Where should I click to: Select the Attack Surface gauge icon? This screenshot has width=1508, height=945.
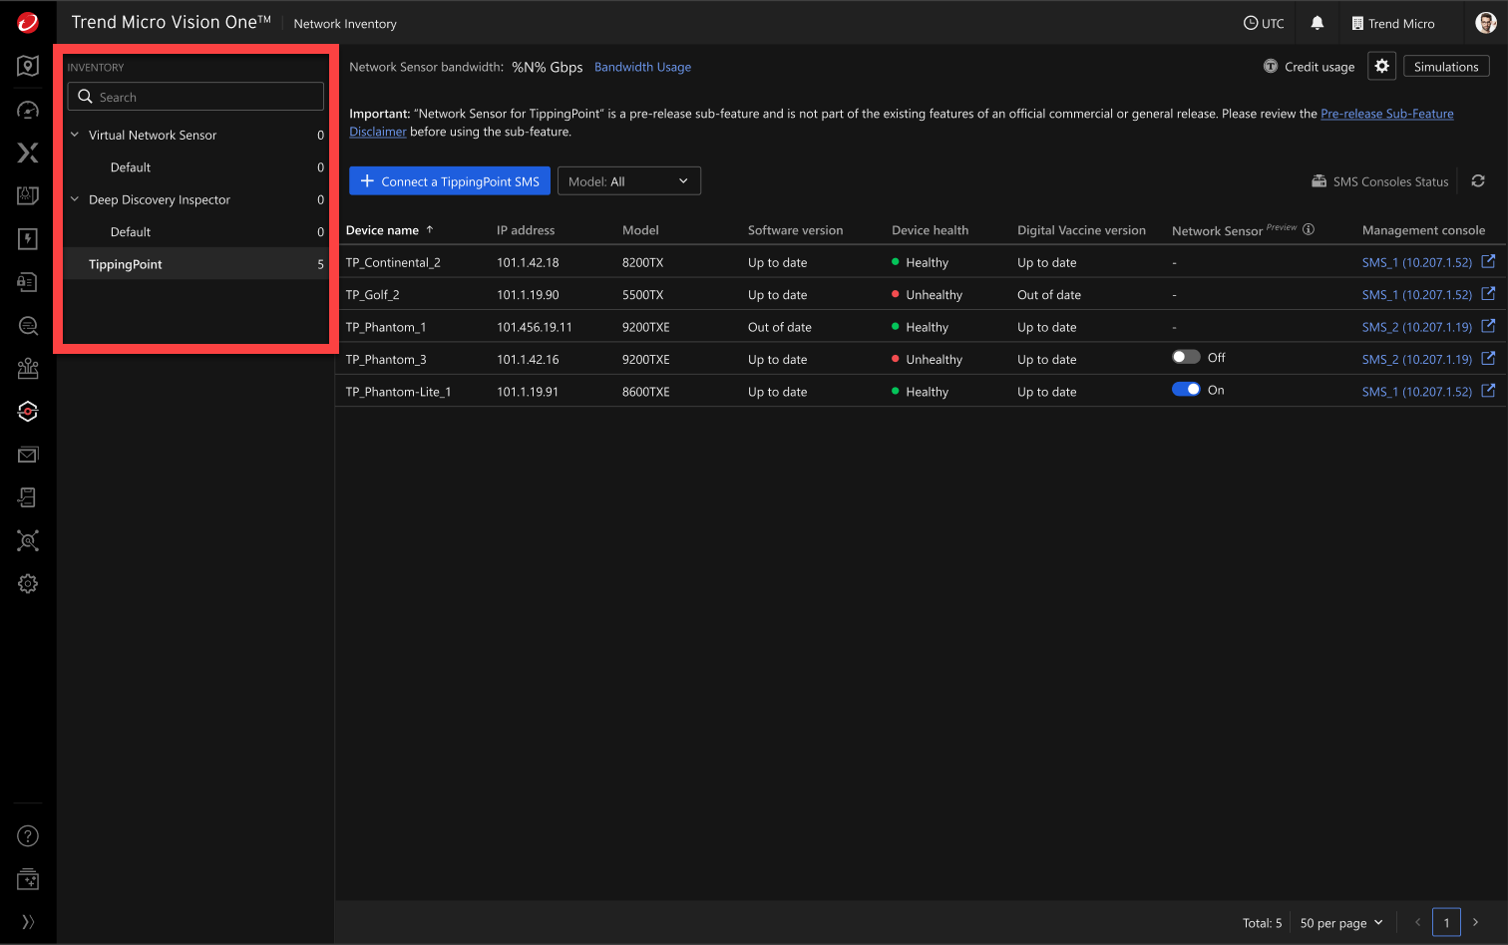(x=27, y=110)
